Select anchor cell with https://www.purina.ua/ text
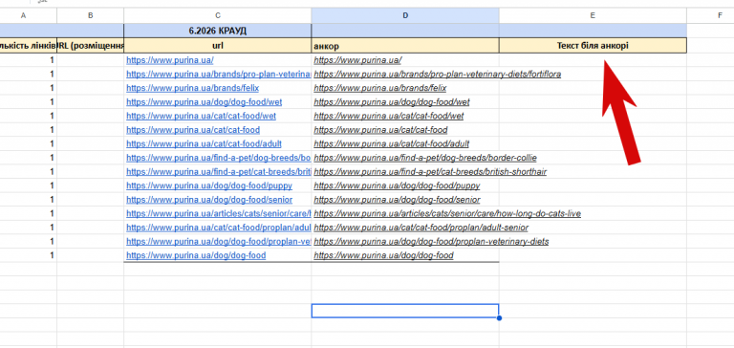The width and height of the screenshot is (734, 348). pyautogui.click(x=405, y=60)
